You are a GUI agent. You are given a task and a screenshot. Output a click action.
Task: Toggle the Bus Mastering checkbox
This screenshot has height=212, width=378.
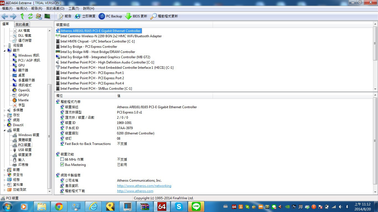pos(62,165)
